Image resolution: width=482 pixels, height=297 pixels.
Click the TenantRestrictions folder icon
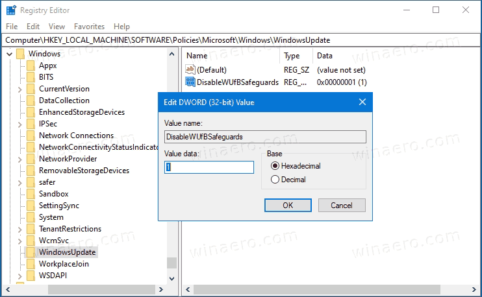tap(31, 228)
